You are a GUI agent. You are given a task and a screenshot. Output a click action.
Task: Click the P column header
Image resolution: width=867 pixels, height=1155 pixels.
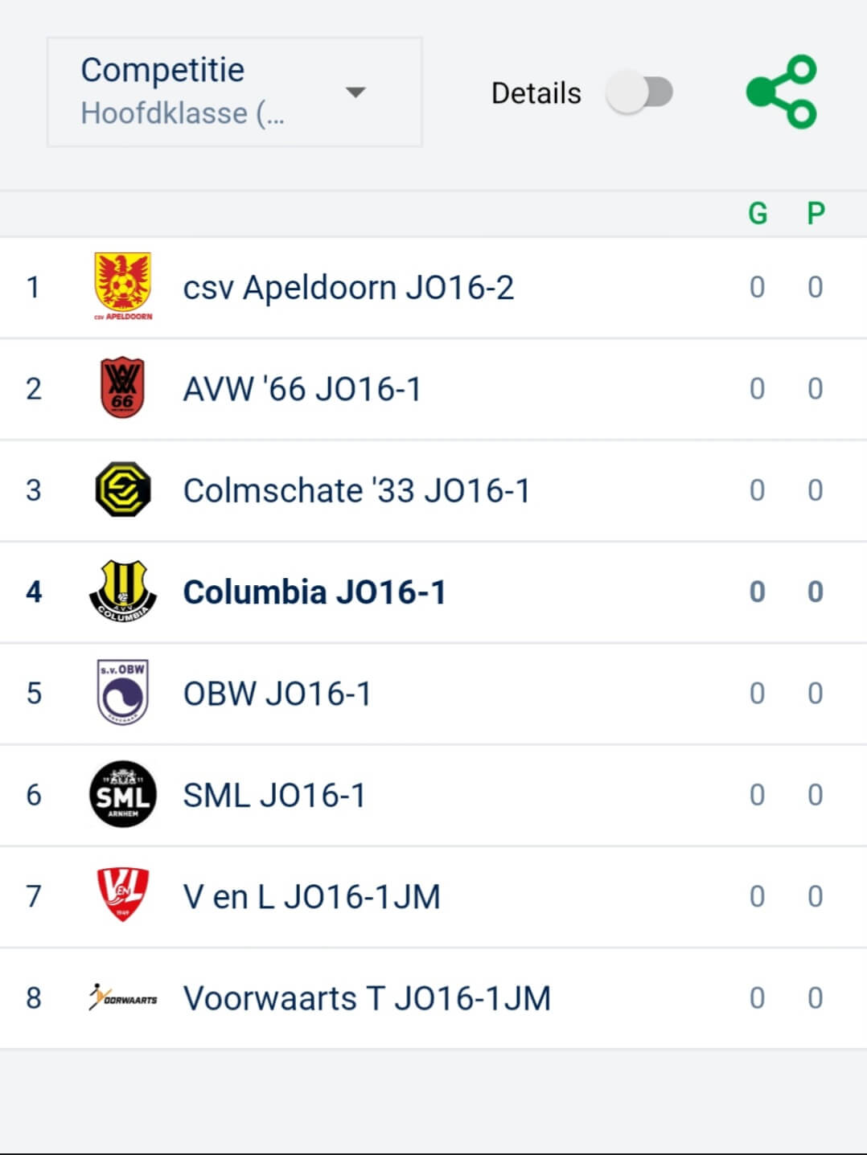(816, 214)
